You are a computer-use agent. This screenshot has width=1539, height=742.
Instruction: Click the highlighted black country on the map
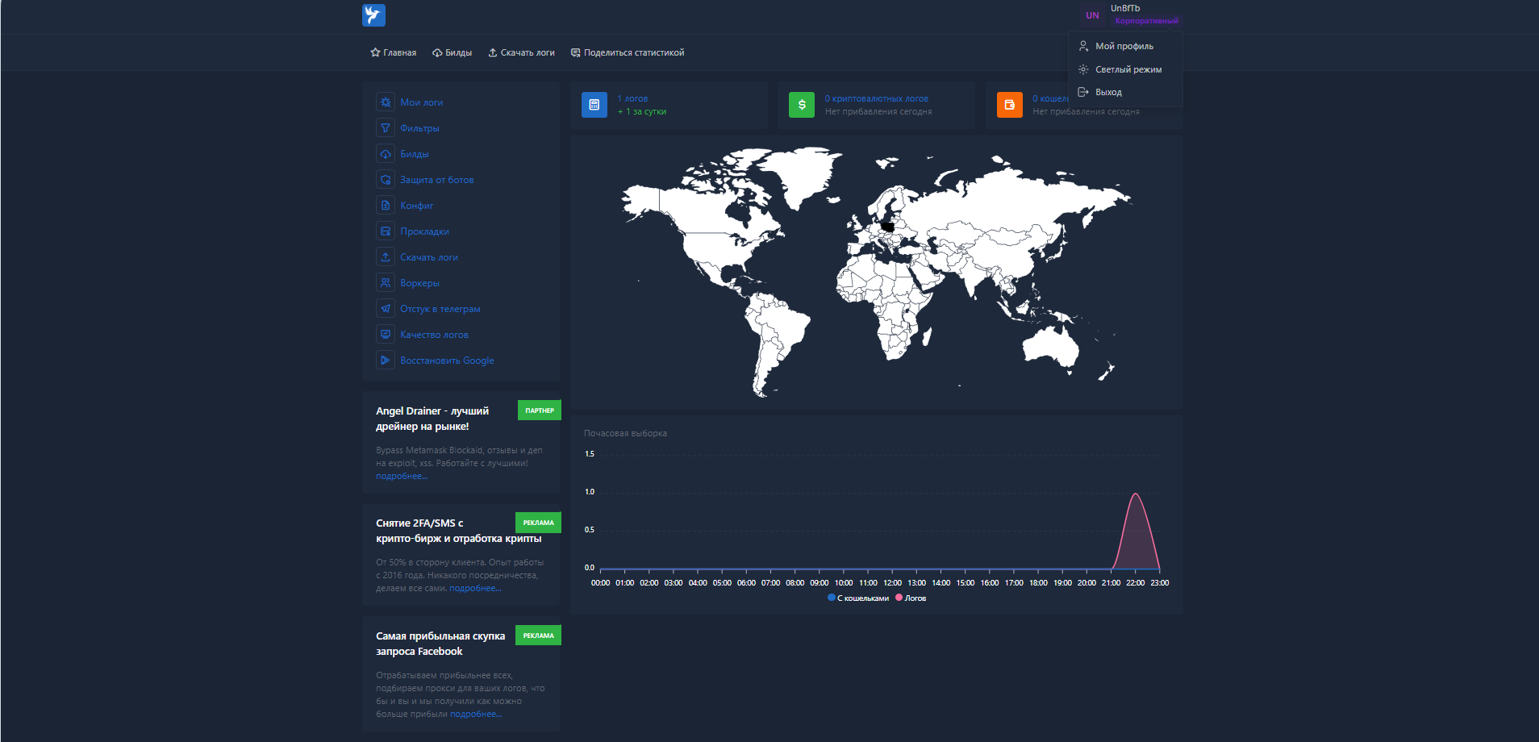coord(888,227)
